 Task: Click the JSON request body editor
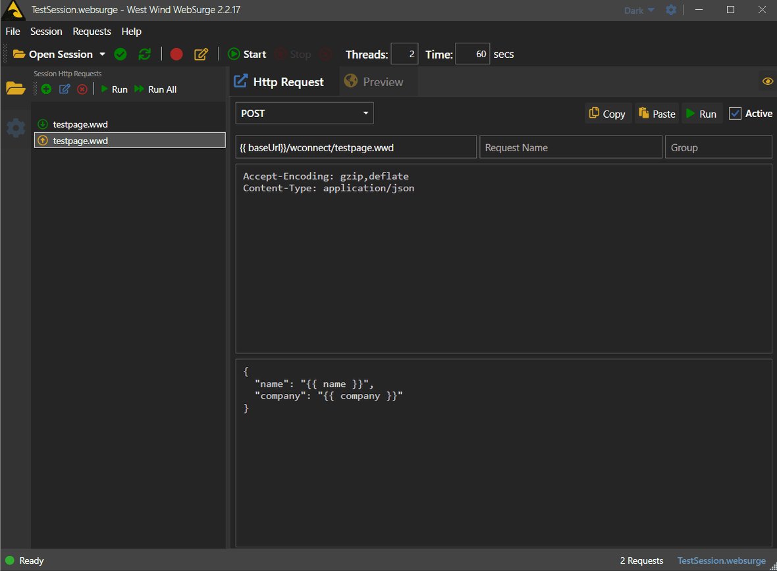coord(504,453)
